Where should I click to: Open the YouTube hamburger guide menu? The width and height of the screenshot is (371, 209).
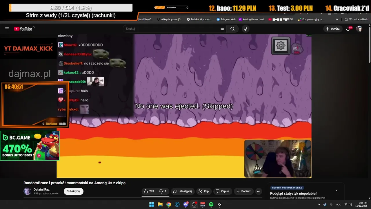[7, 29]
